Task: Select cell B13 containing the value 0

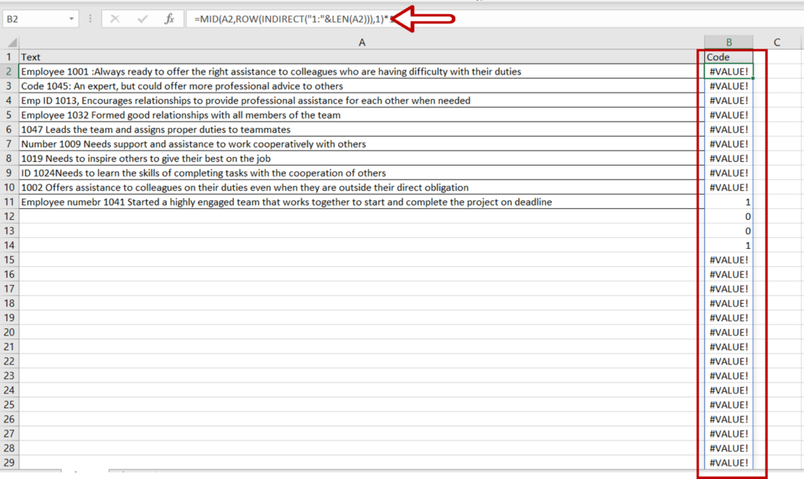Action: pos(729,231)
